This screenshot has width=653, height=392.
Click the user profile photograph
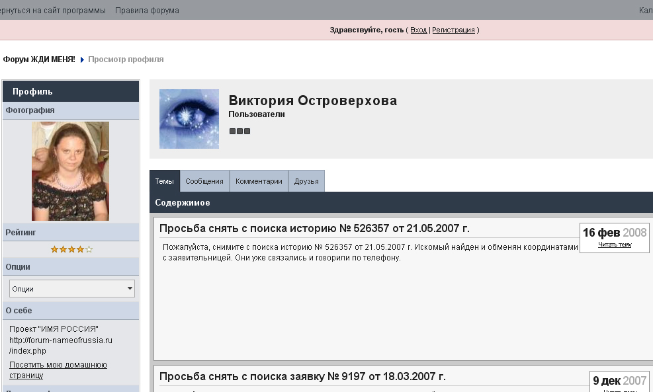point(70,171)
